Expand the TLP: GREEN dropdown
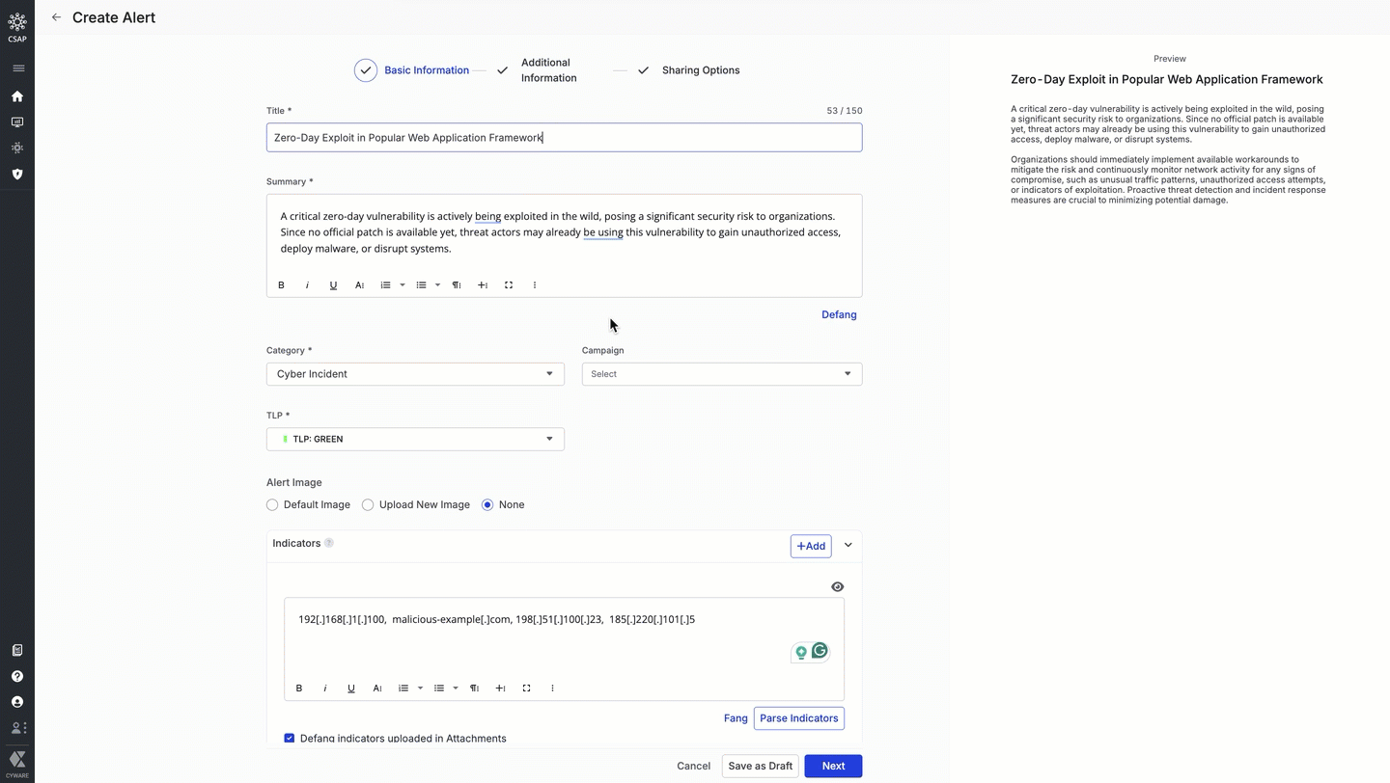1390x783 pixels. point(415,440)
